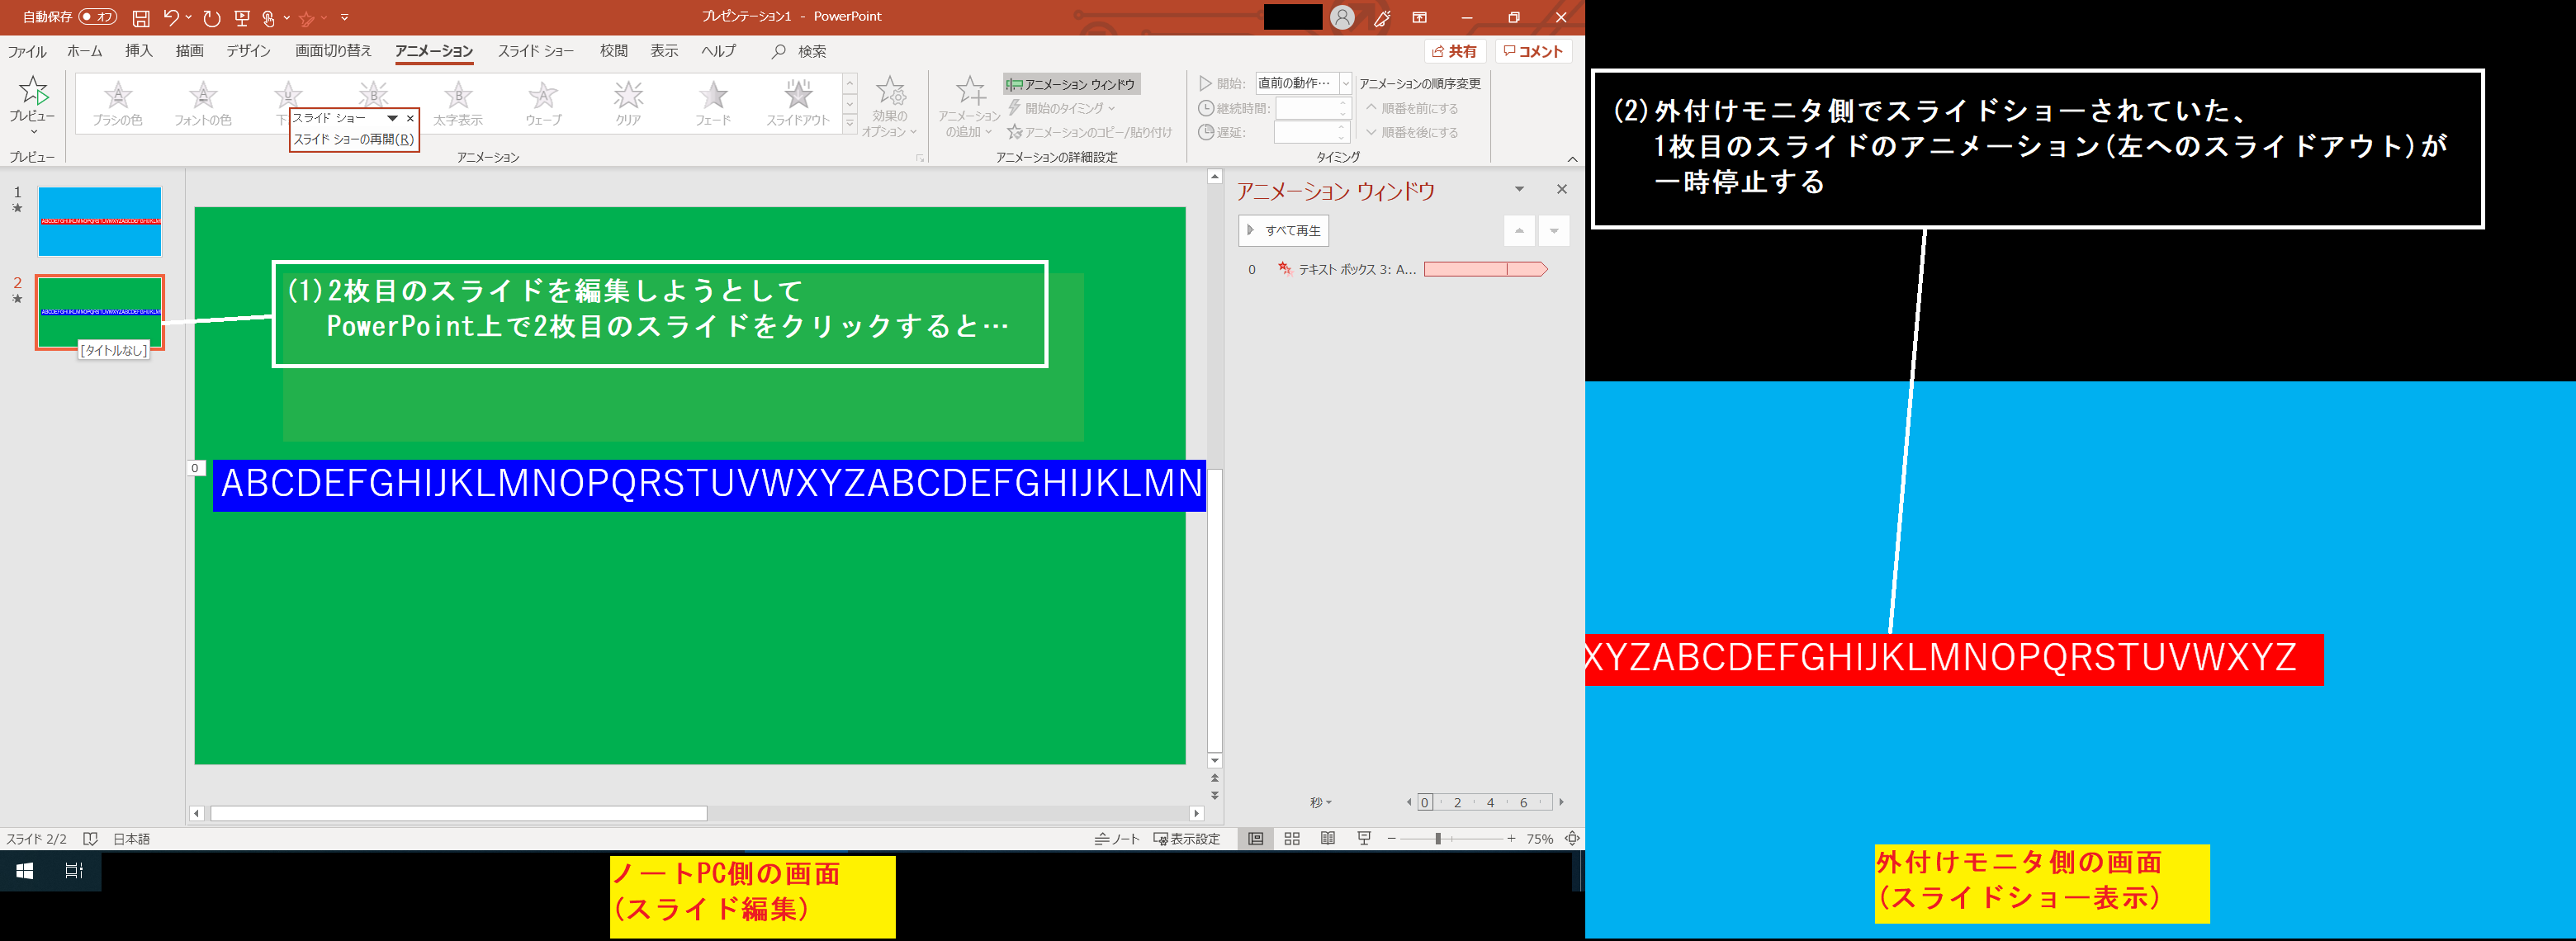Toggle the 自動保存 autosave switch

(98, 17)
